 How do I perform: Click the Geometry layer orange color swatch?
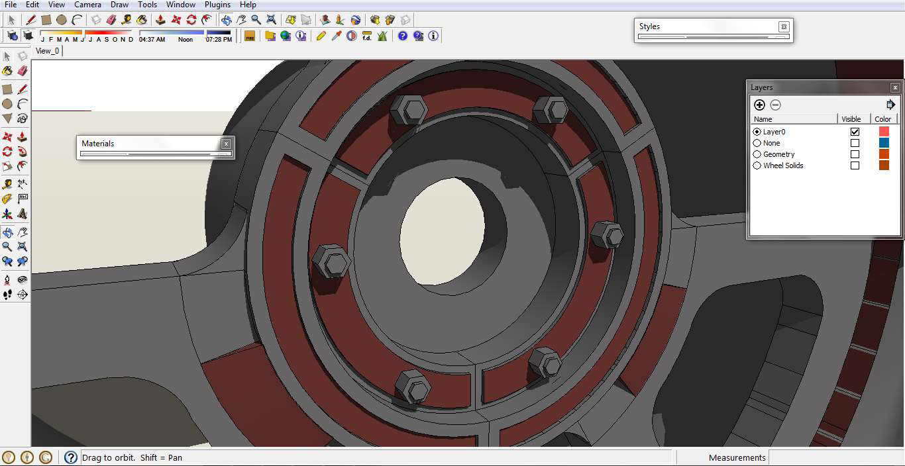click(884, 154)
